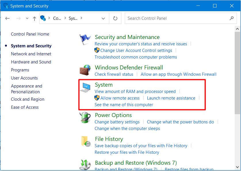
Task: Click shield icon beside Change User Account Control
Action: click(97, 50)
